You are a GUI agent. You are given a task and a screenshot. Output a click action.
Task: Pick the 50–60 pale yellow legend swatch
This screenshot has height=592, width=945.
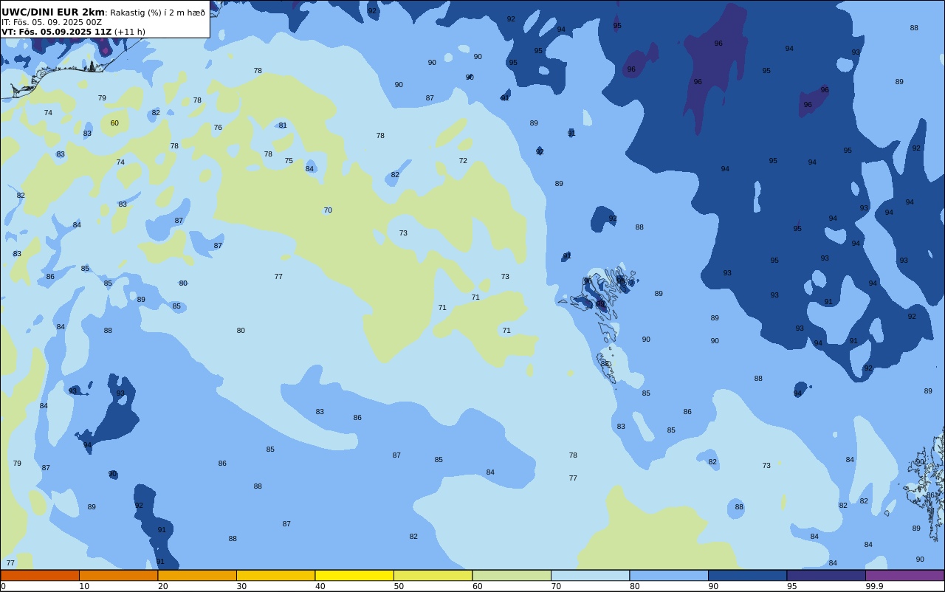pyautogui.click(x=433, y=575)
